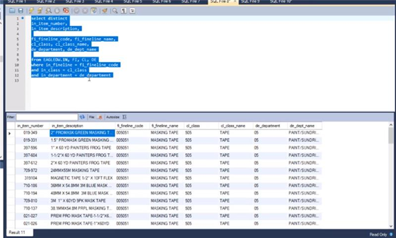Execute the query with the lightning bolt icon

coord(31,11)
